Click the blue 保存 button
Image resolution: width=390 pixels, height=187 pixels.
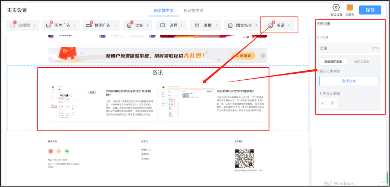click(370, 10)
